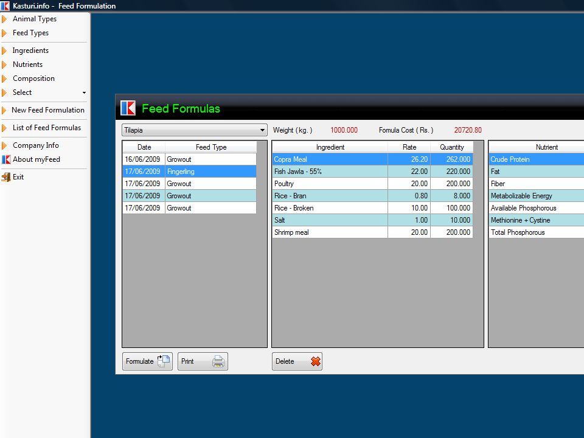Click the arrow icon beside Company Info

(4, 145)
